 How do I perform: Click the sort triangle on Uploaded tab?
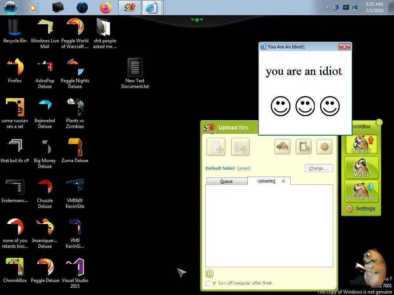click(x=284, y=181)
